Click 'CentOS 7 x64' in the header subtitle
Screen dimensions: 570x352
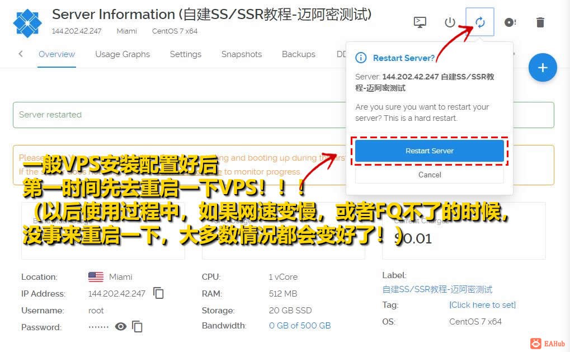click(x=175, y=31)
